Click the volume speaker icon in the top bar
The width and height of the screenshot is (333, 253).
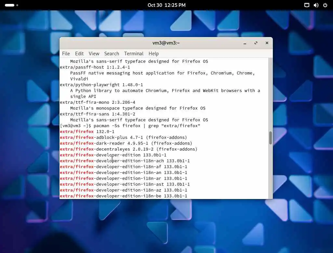tap(316, 5)
